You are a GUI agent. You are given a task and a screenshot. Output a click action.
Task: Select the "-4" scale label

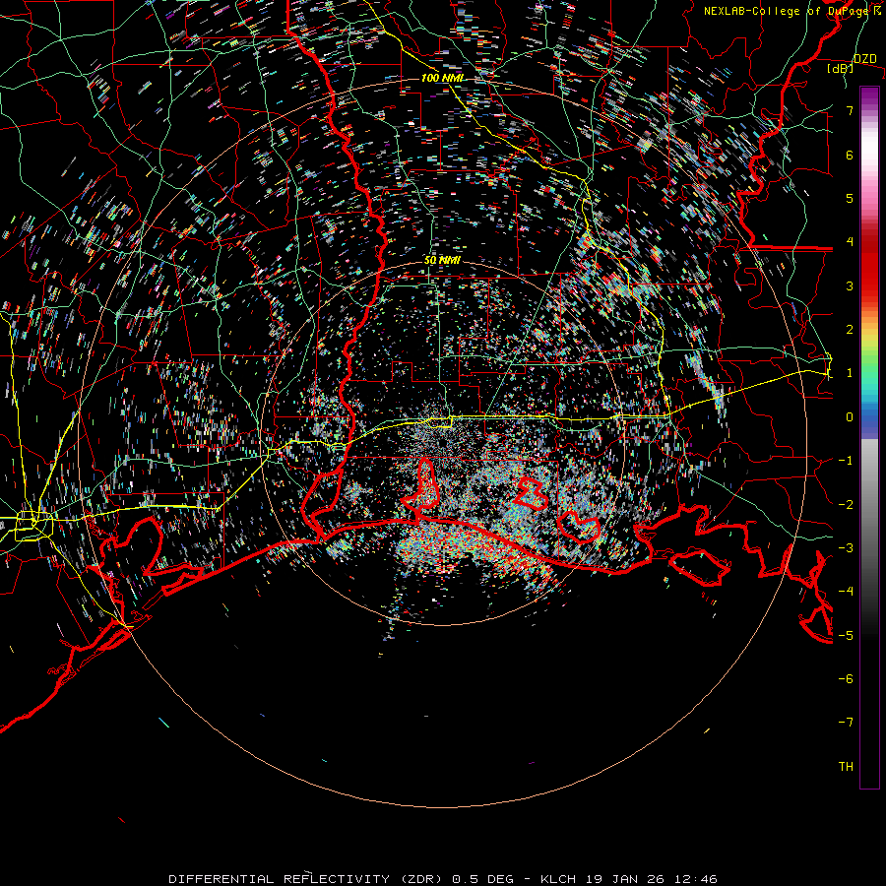coord(846,592)
